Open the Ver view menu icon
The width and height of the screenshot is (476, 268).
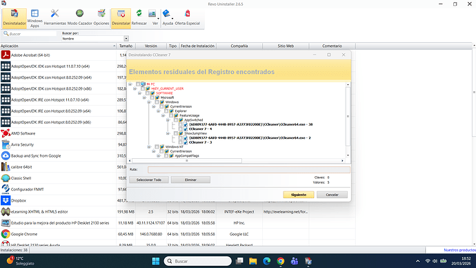click(x=152, y=14)
